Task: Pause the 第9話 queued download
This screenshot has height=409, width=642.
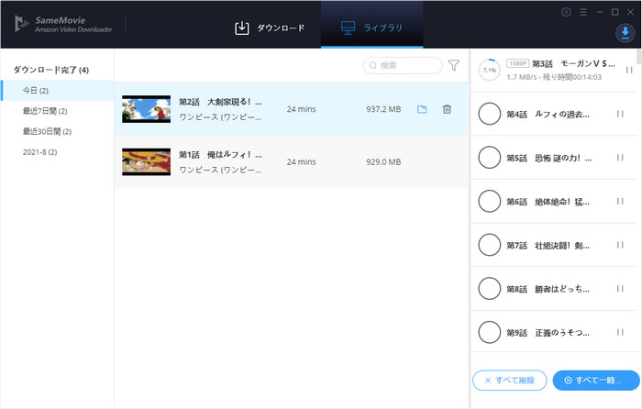Action: click(x=620, y=333)
